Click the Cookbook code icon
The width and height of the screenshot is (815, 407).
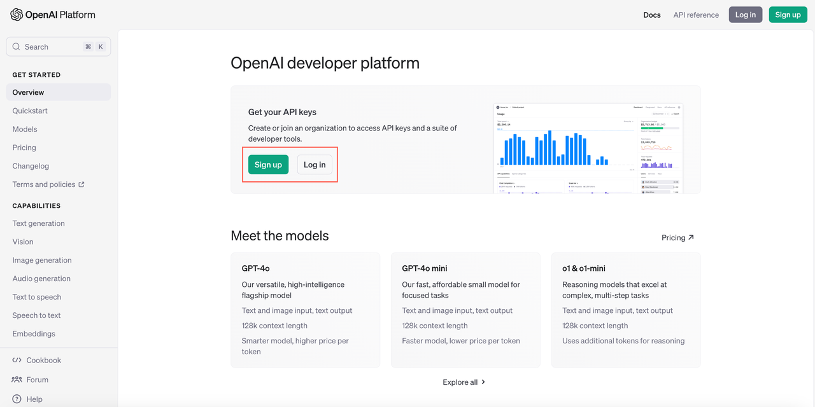coord(17,360)
